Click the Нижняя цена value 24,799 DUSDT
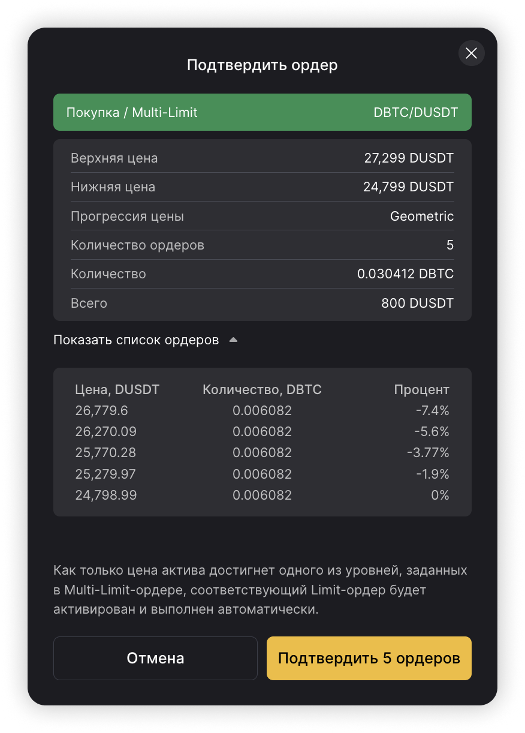Screen dimensions: 525x733 click(408, 187)
